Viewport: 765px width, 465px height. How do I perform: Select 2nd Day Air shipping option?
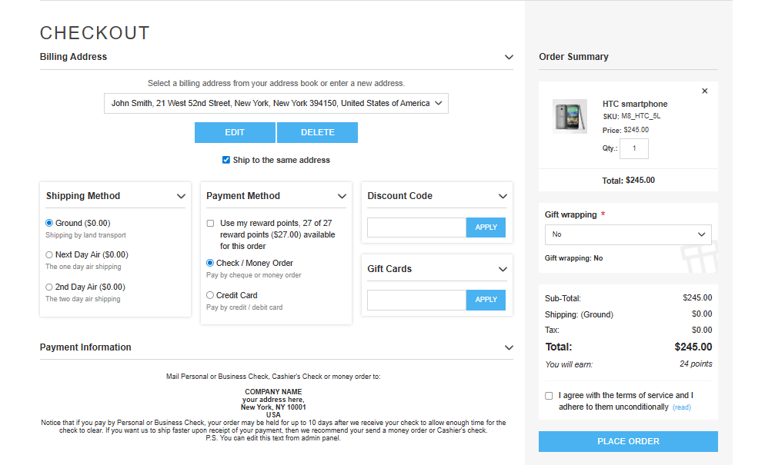pyautogui.click(x=49, y=287)
